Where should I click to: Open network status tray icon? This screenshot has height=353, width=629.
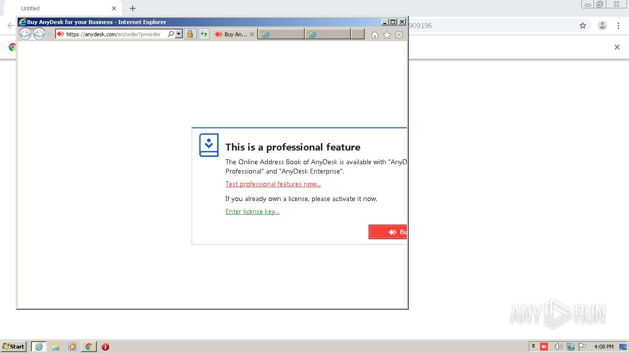pos(571,347)
